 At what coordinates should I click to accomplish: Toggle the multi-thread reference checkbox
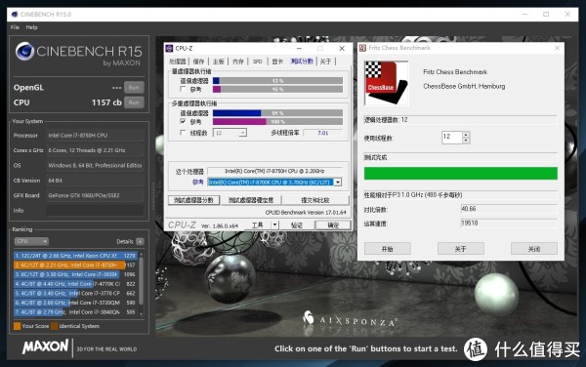(183, 121)
